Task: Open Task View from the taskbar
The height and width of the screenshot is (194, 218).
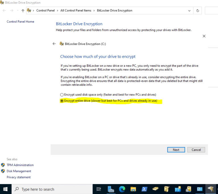Action: coord(99,189)
